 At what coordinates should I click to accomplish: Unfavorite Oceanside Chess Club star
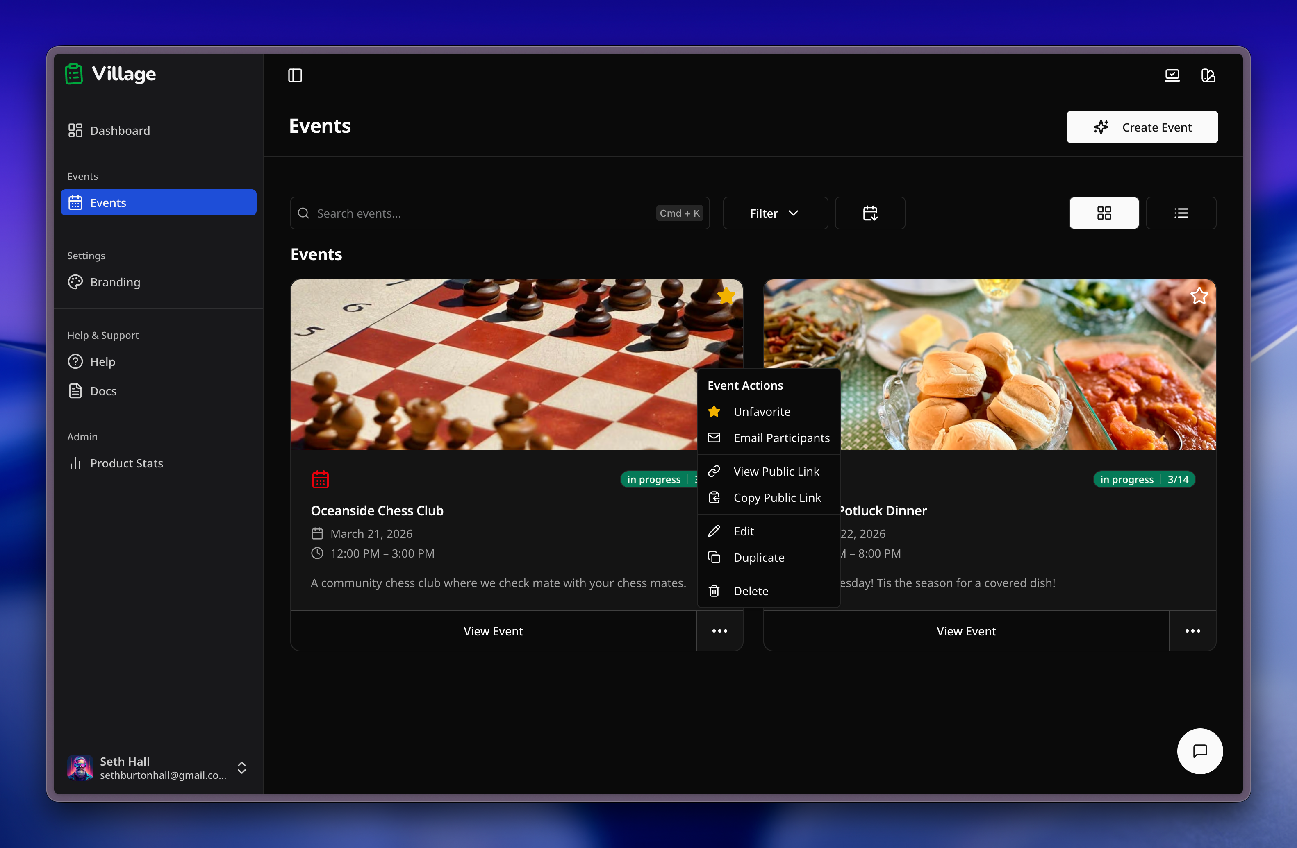coord(726,296)
